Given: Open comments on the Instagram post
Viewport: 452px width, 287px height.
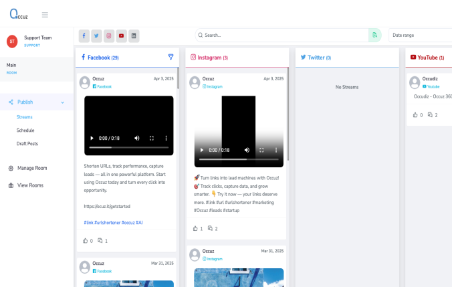Looking at the screenshot, I should [210, 228].
